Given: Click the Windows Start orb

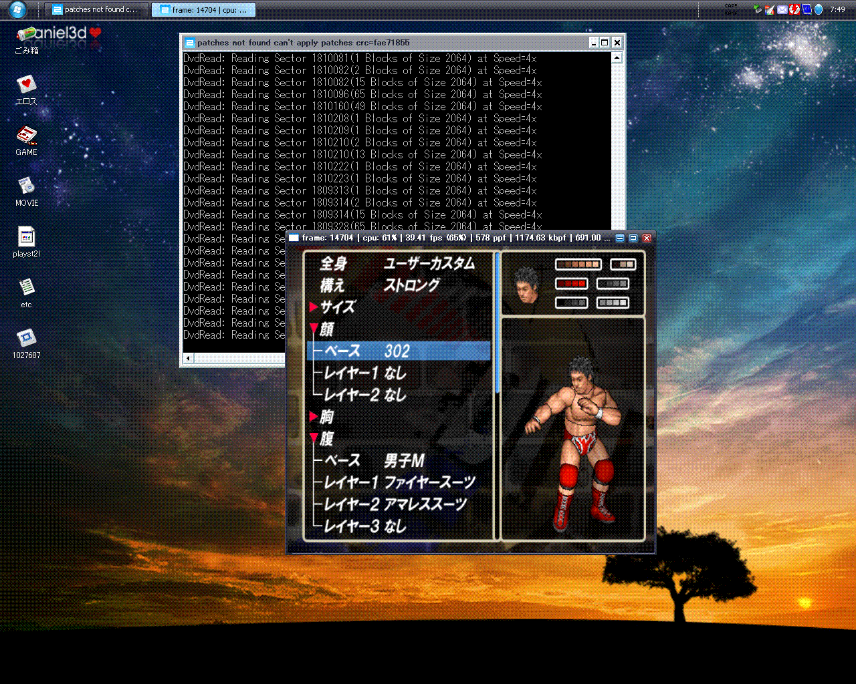Looking at the screenshot, I should point(17,9).
